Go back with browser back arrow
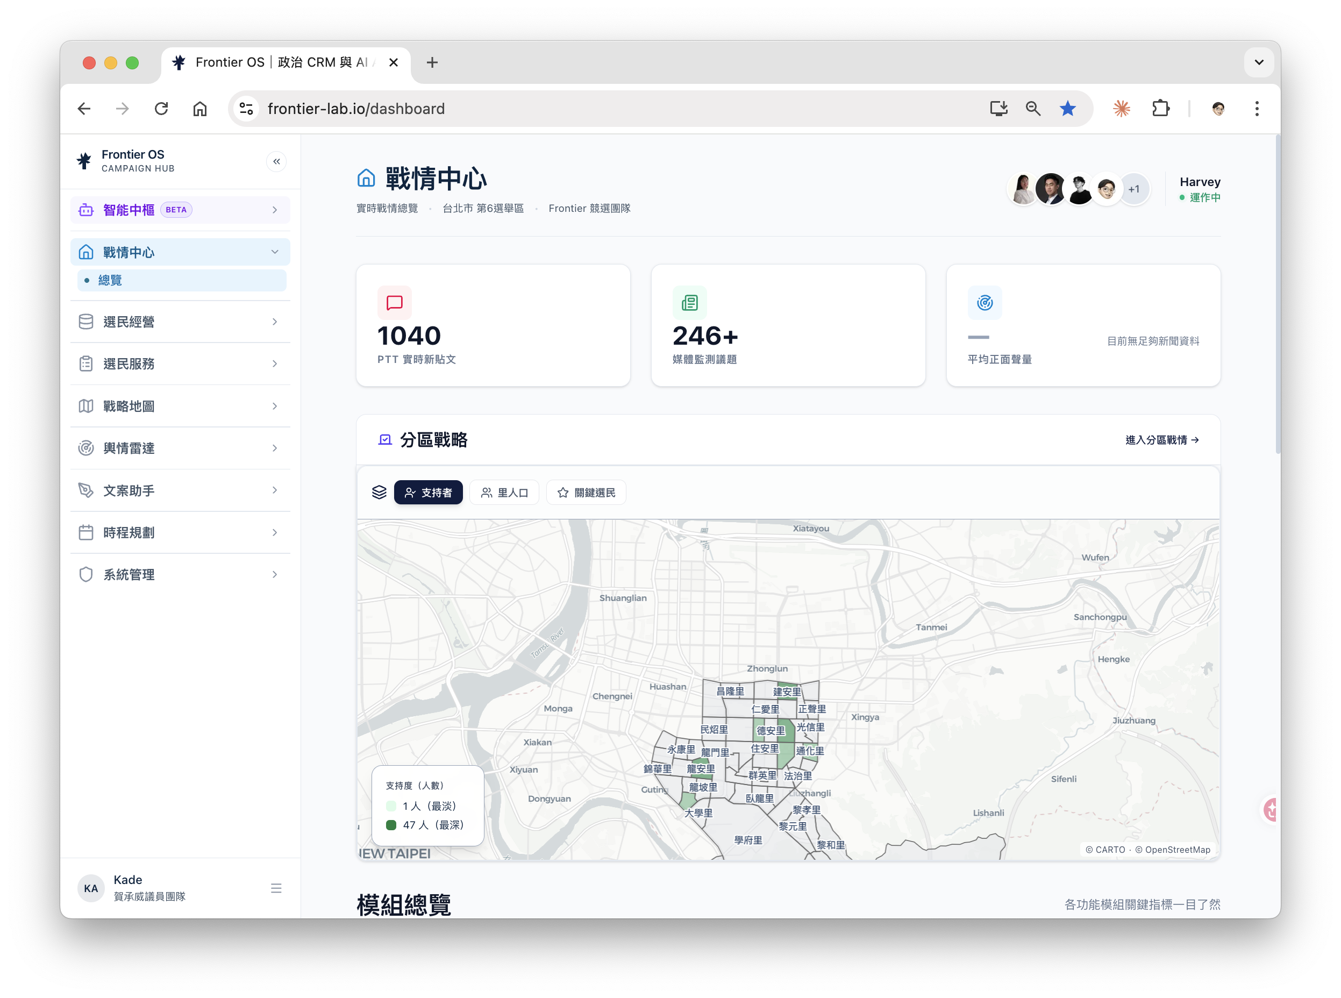This screenshot has height=998, width=1341. coord(84,109)
